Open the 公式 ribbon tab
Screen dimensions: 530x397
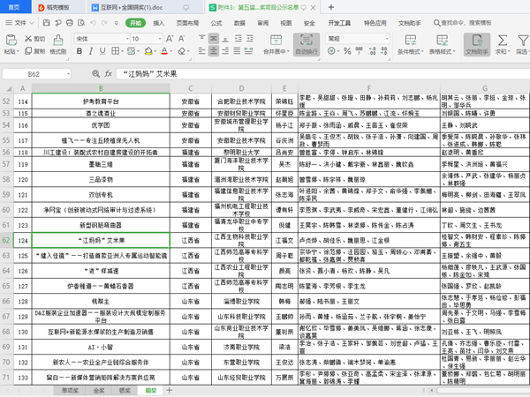click(216, 23)
